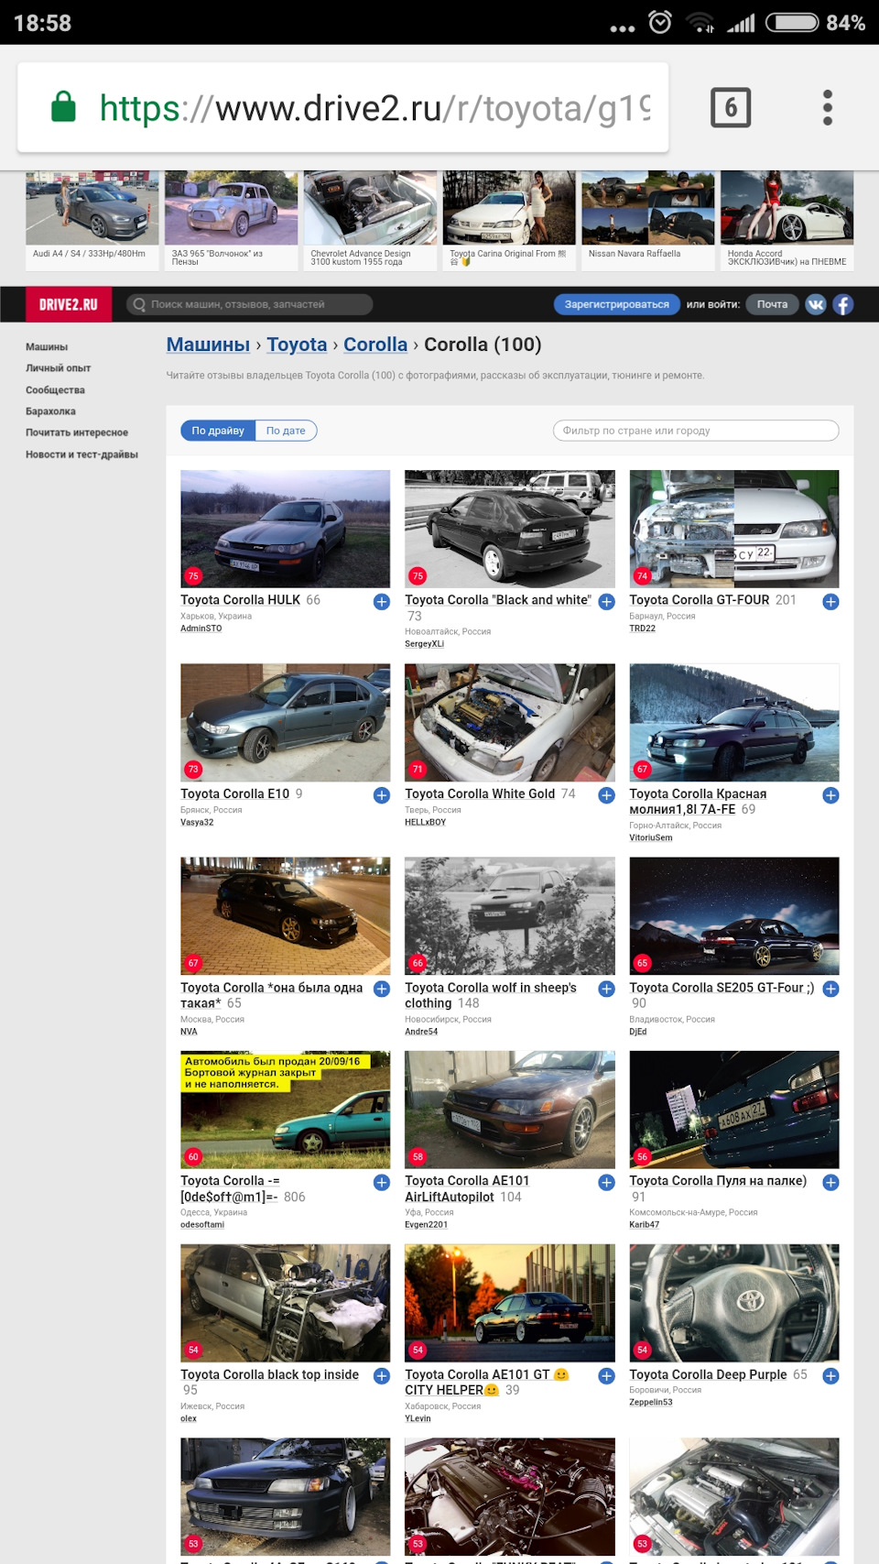This screenshot has height=1564, width=879.
Task: Follow Corolla White Gold plus icon
Action: coord(606,795)
